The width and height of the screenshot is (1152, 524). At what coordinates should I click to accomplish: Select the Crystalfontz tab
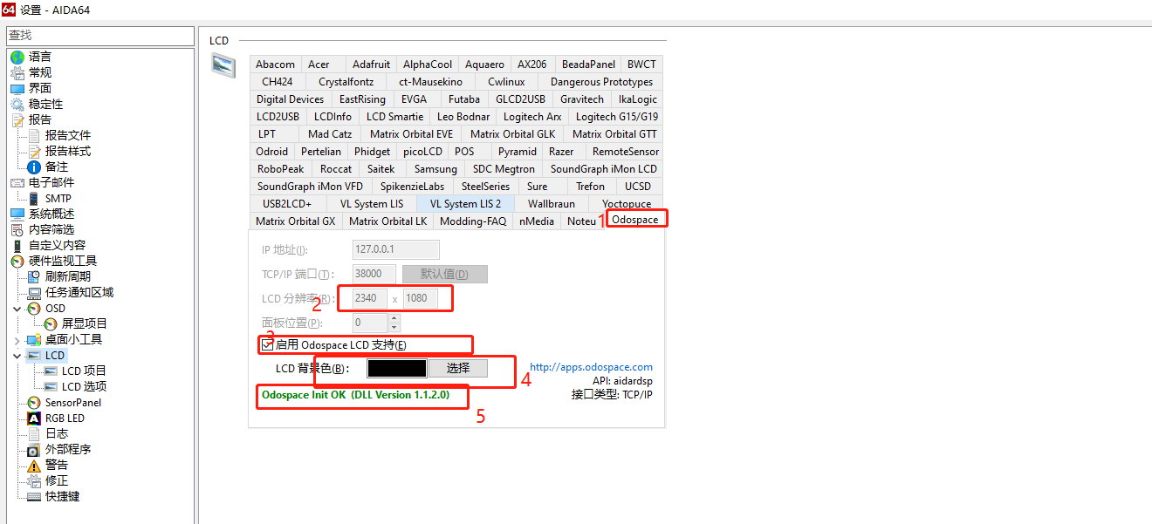pyautogui.click(x=346, y=81)
